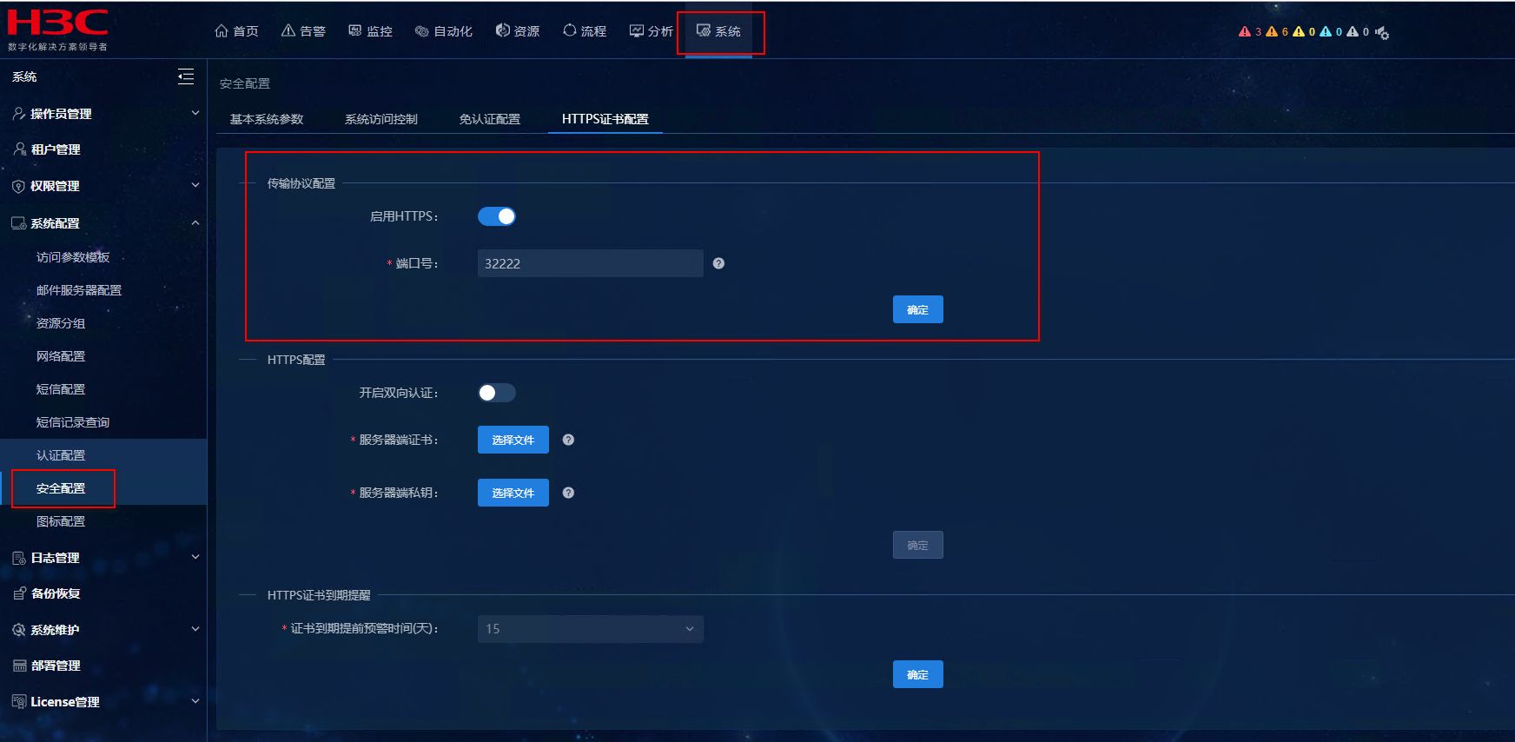Open the 系统 top navigation menu
The height and width of the screenshot is (742, 1515).
point(718,31)
